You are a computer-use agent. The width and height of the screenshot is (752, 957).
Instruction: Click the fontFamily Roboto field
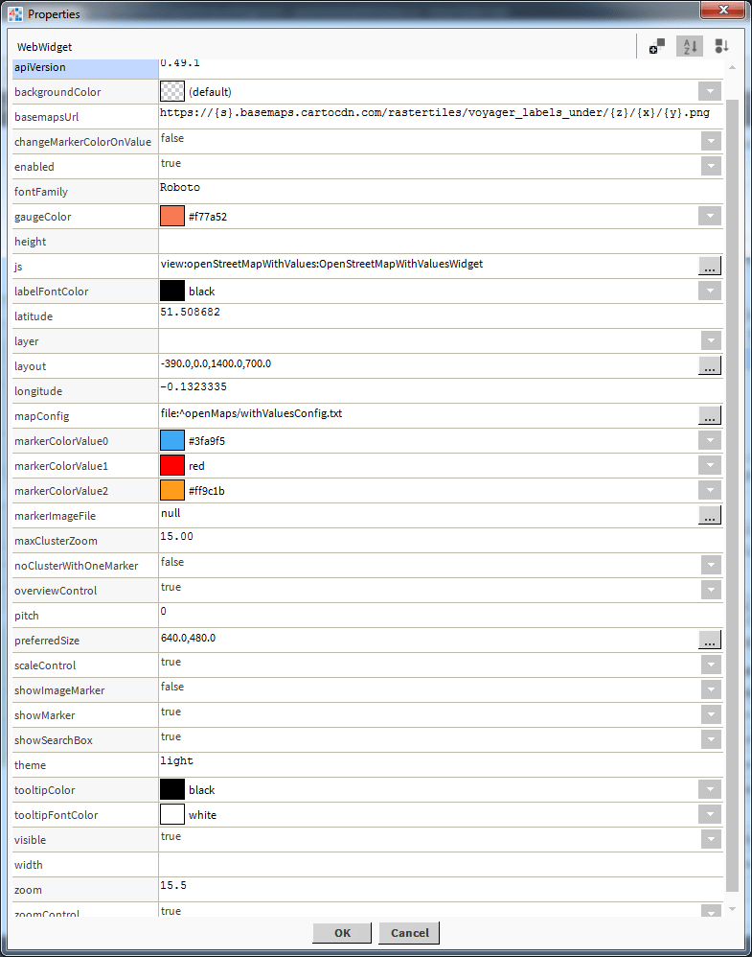441,191
